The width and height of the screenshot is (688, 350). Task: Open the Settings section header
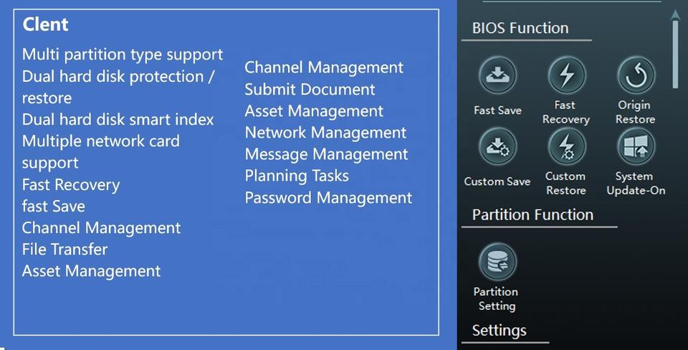(x=500, y=331)
